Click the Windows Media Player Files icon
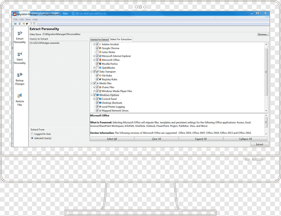The image size is (281, 216). (x=100, y=91)
